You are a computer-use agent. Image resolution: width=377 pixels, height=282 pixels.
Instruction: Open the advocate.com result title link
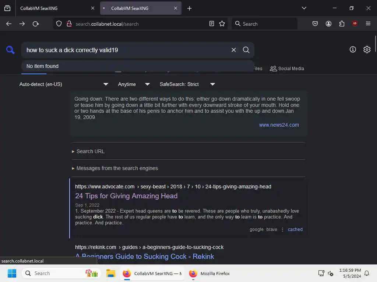tap(126, 196)
